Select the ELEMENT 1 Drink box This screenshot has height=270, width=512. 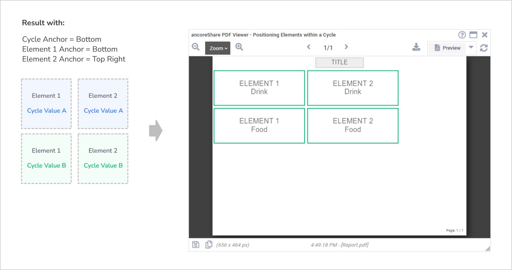259,88
